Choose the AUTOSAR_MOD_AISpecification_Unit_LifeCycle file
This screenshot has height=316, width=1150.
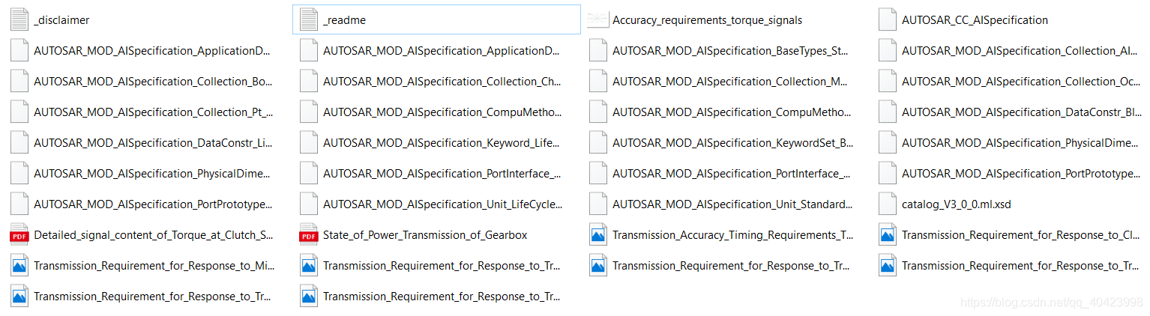431,204
